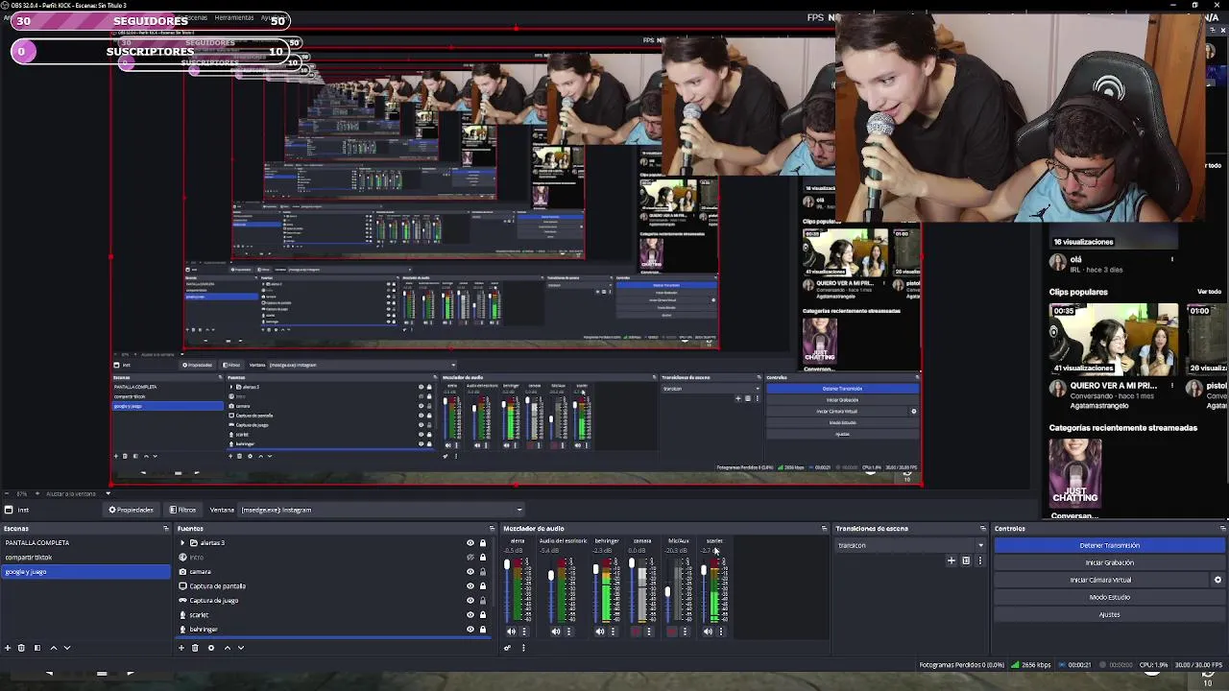Open preview scaling dropdown arrow
Screen dimensions: 1229x691
click(108, 493)
